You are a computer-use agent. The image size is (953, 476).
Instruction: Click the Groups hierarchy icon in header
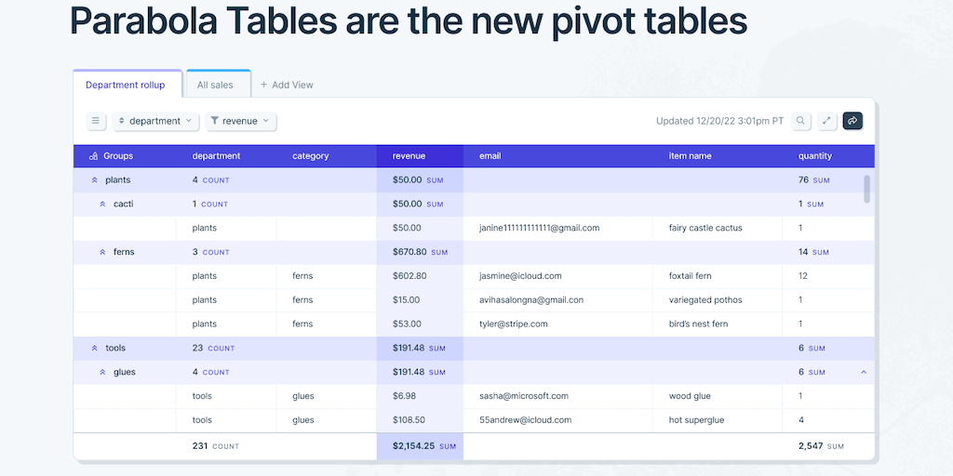94,156
